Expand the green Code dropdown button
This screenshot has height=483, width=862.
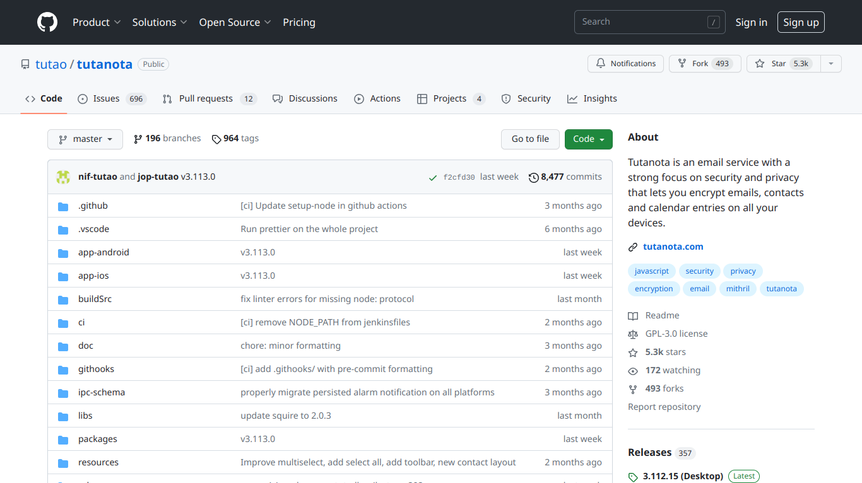pyautogui.click(x=589, y=139)
